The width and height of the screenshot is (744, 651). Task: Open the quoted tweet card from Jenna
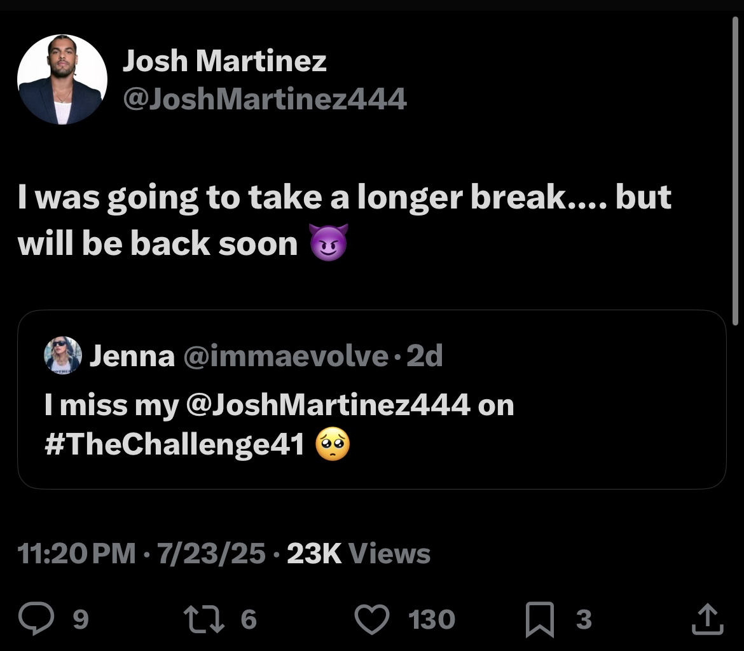click(x=372, y=399)
